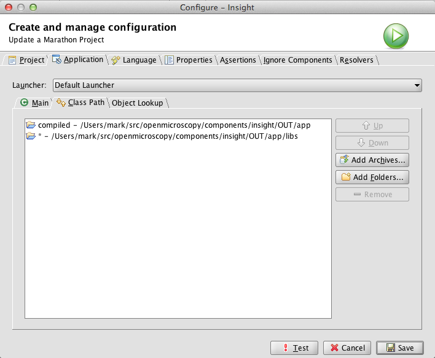435x358 pixels.
Task: Select the OUT/app/libs classpath entry
Action: click(x=178, y=136)
